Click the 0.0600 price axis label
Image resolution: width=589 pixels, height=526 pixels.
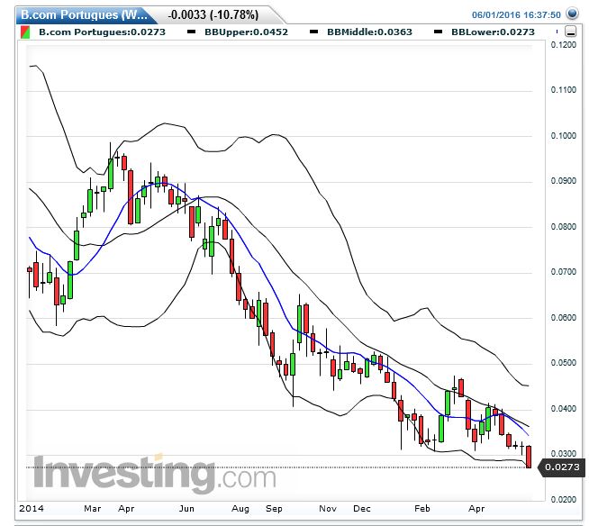[564, 317]
